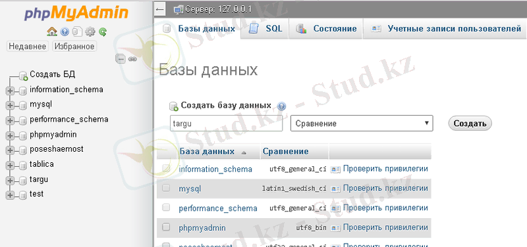The height and width of the screenshot is (247, 527).
Task: Click the database icon beside test in tree
Action: 23,194
